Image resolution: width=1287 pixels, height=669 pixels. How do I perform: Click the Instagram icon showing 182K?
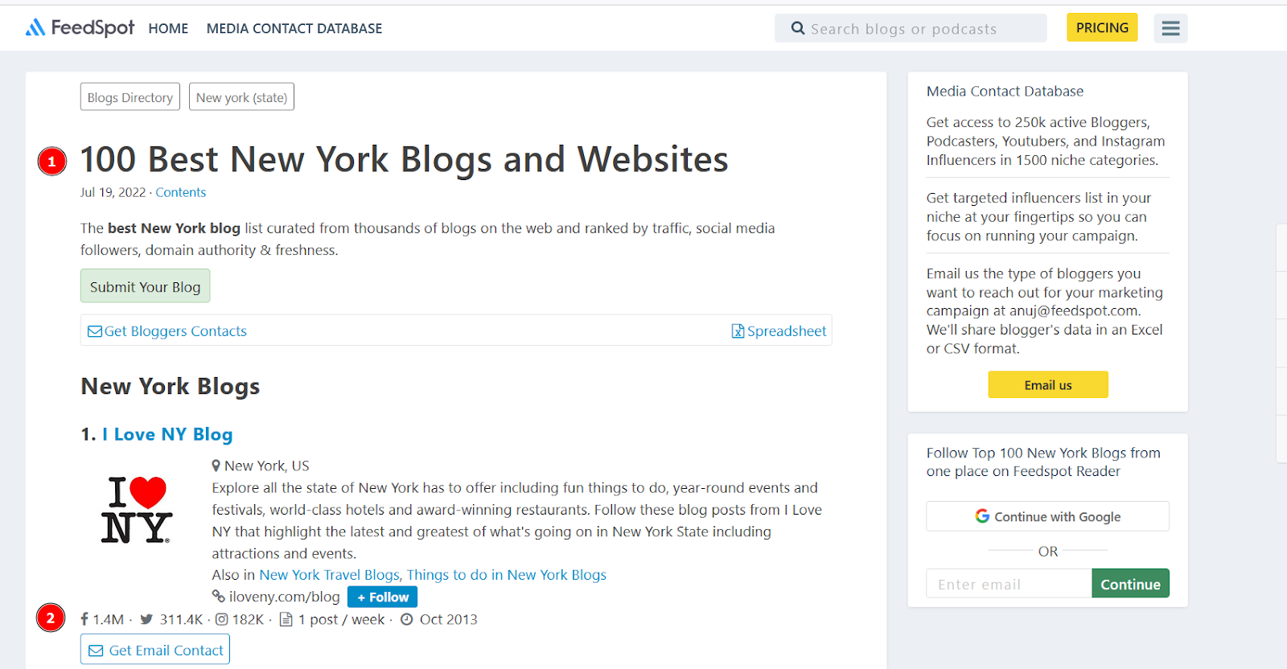[x=221, y=619]
